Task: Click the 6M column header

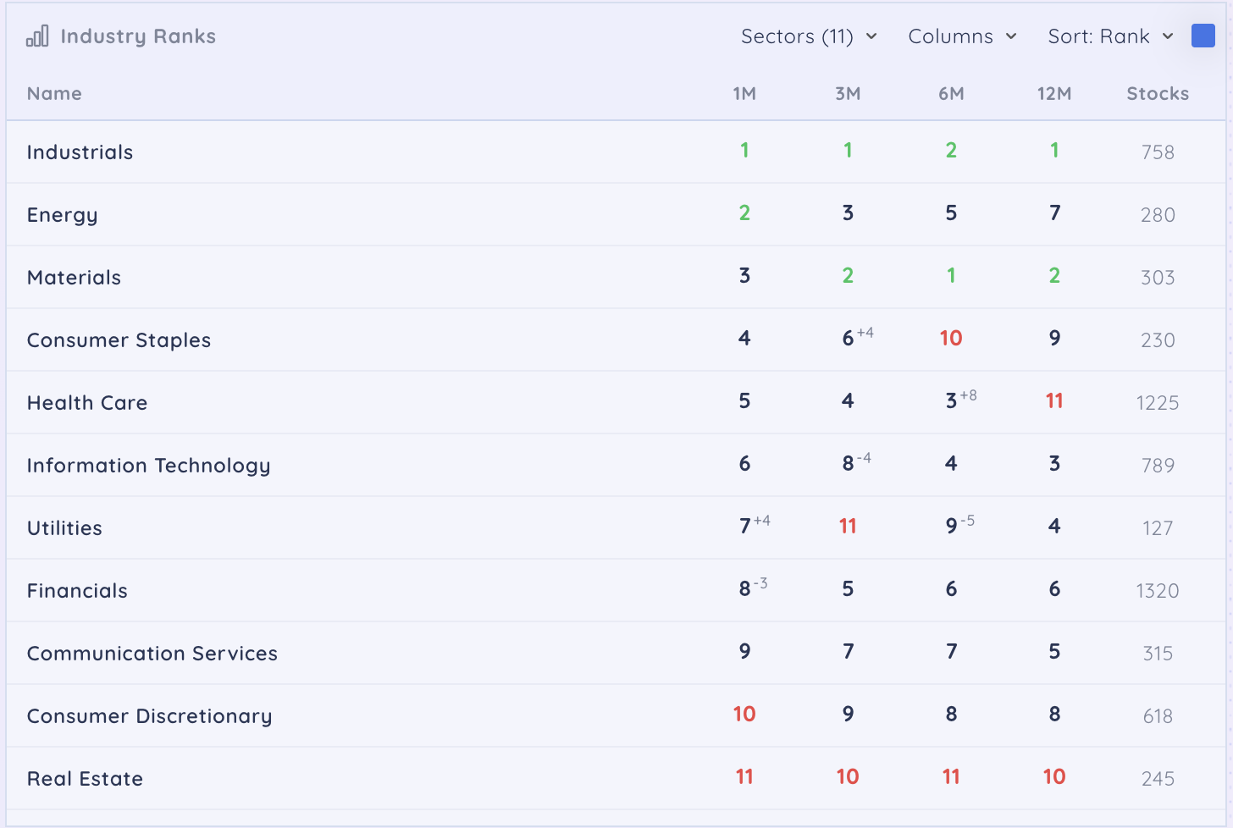Action: [x=951, y=94]
